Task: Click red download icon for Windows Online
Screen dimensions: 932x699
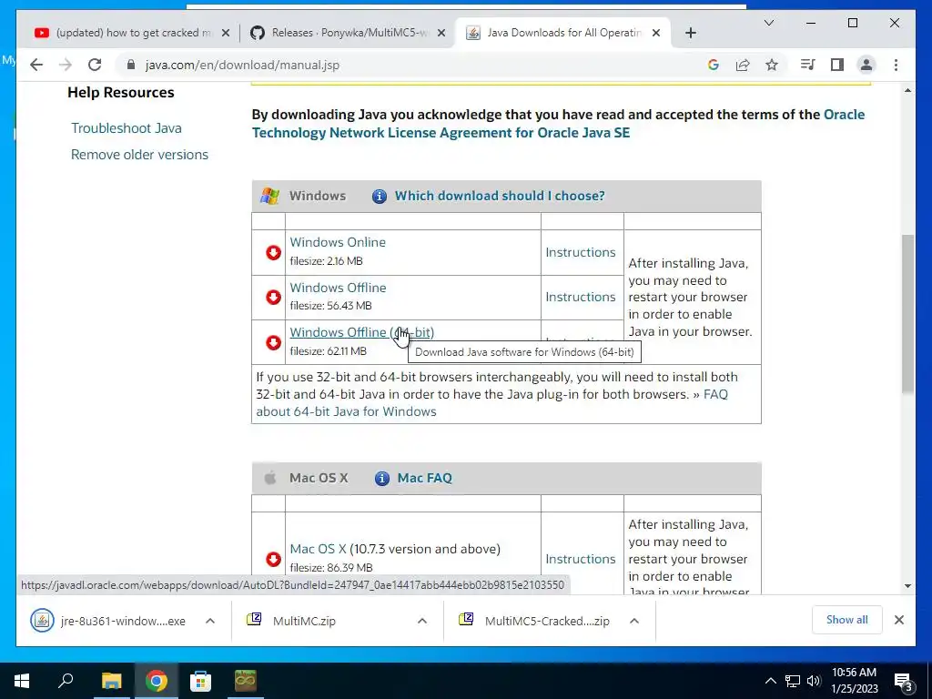Action: coord(273,253)
